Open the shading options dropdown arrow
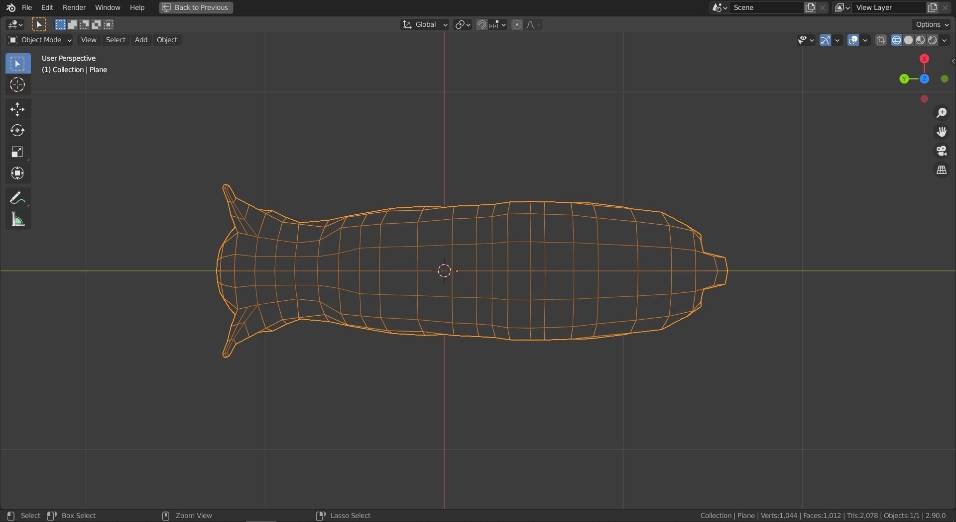This screenshot has height=522, width=956. pyautogui.click(x=945, y=40)
